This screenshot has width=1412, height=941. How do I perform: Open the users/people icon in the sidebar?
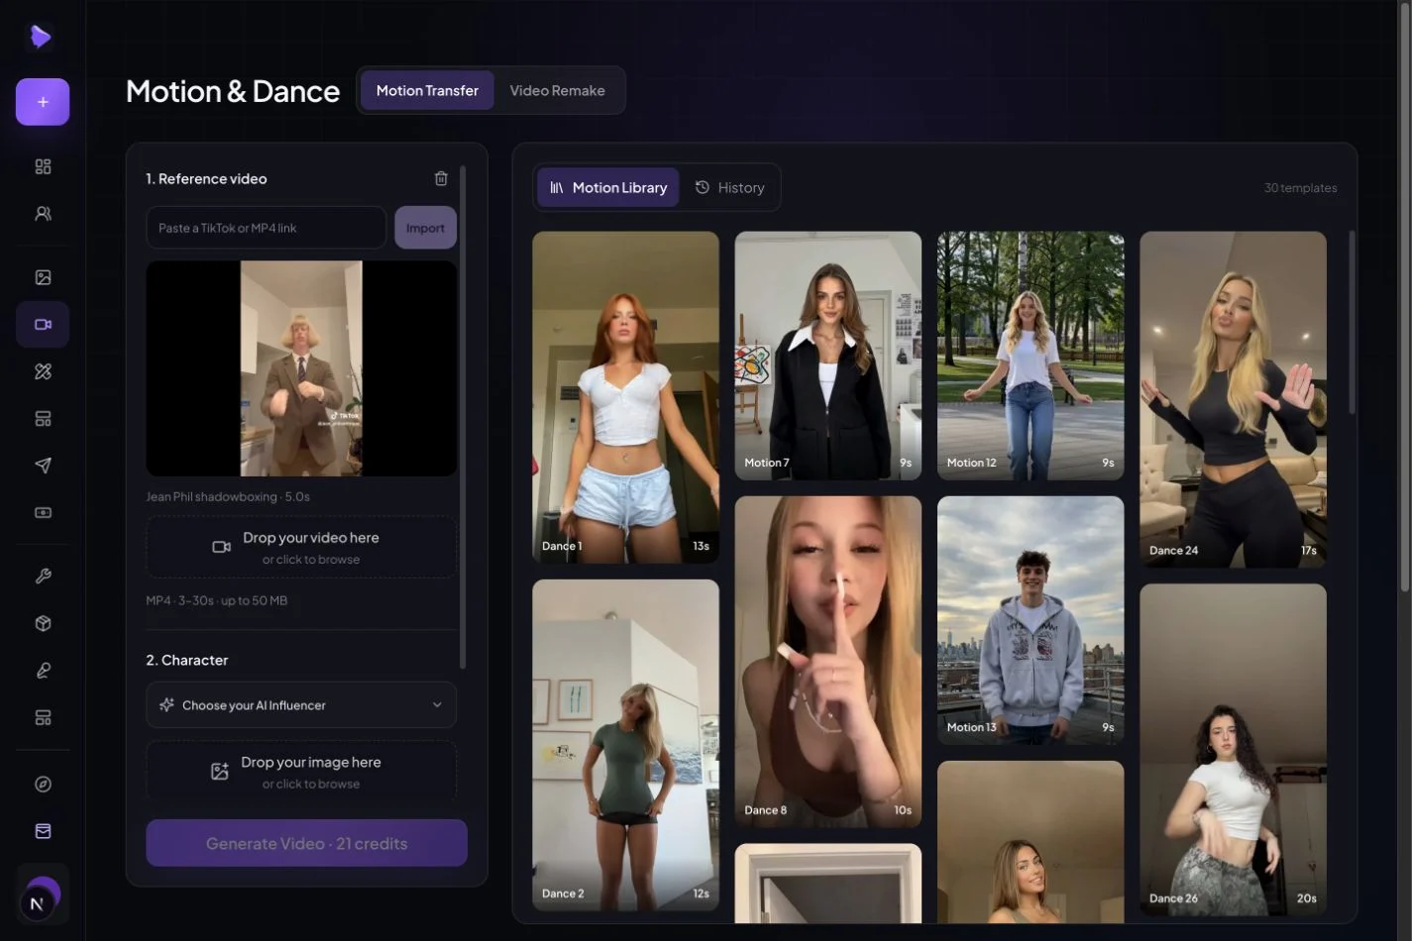coord(43,214)
